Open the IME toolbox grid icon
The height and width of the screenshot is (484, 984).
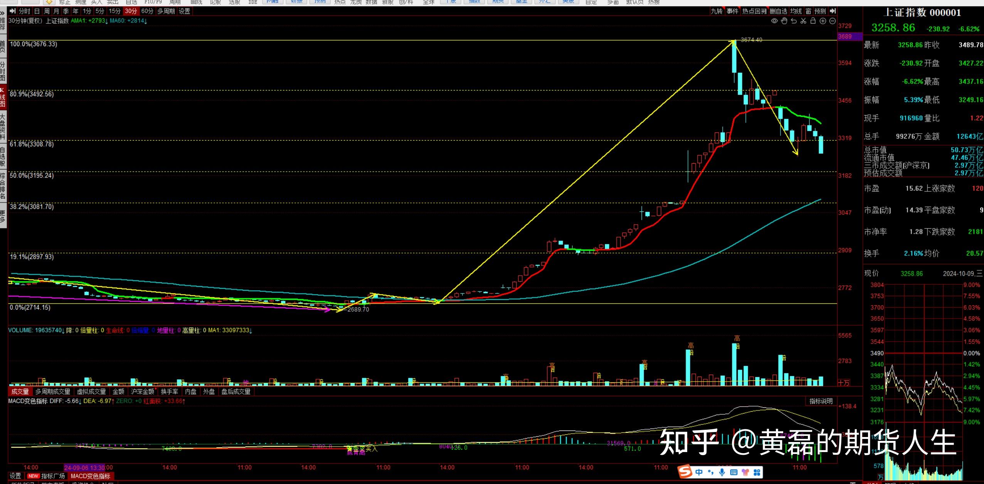[757, 472]
